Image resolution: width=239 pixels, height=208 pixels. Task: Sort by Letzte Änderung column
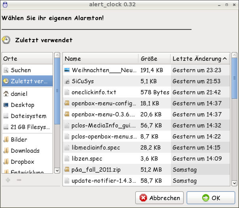pyautogui.click(x=200, y=59)
